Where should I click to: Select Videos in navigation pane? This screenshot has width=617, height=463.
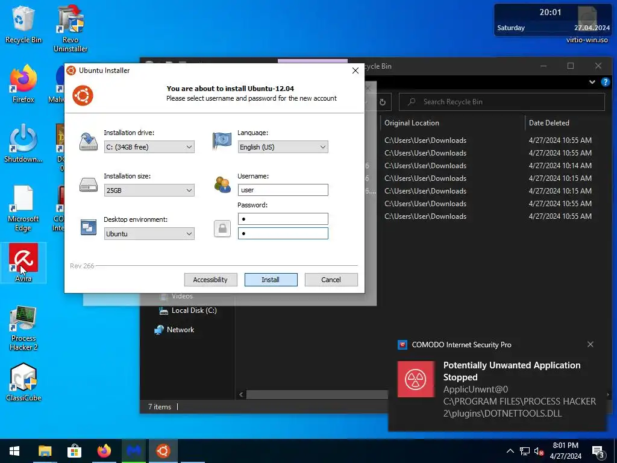tap(176, 296)
